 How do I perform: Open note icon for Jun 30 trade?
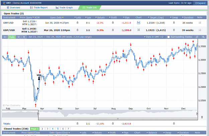[200, 22]
